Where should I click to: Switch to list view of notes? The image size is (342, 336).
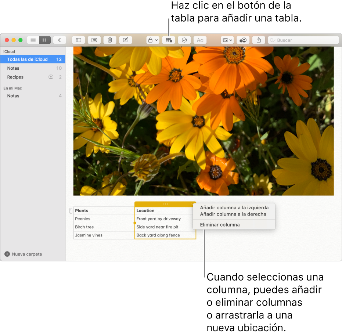33,40
